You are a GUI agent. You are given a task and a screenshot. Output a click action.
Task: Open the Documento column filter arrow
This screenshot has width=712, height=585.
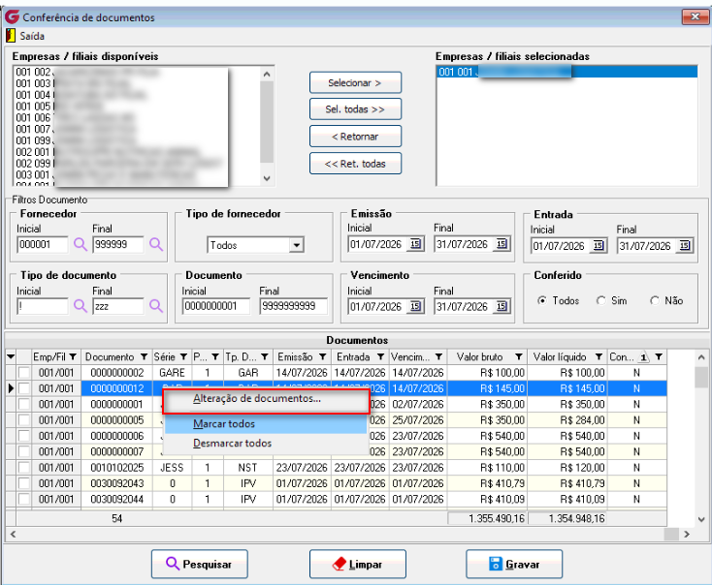(x=144, y=356)
